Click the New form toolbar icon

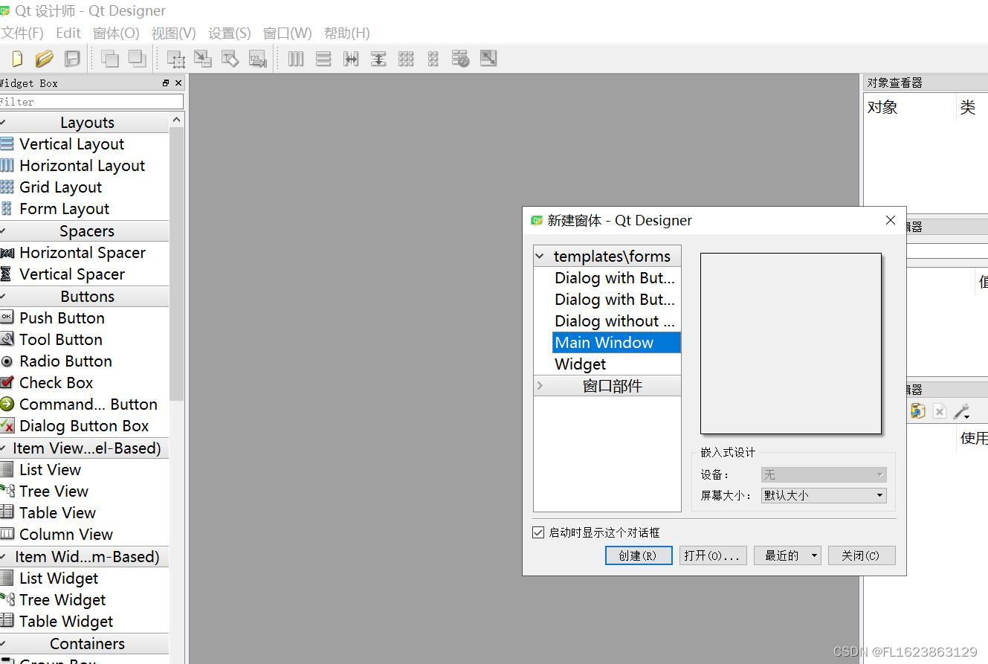[x=17, y=59]
